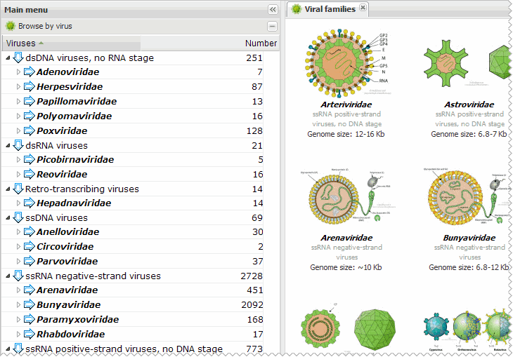Select the Poxviridae row label

click(x=62, y=130)
